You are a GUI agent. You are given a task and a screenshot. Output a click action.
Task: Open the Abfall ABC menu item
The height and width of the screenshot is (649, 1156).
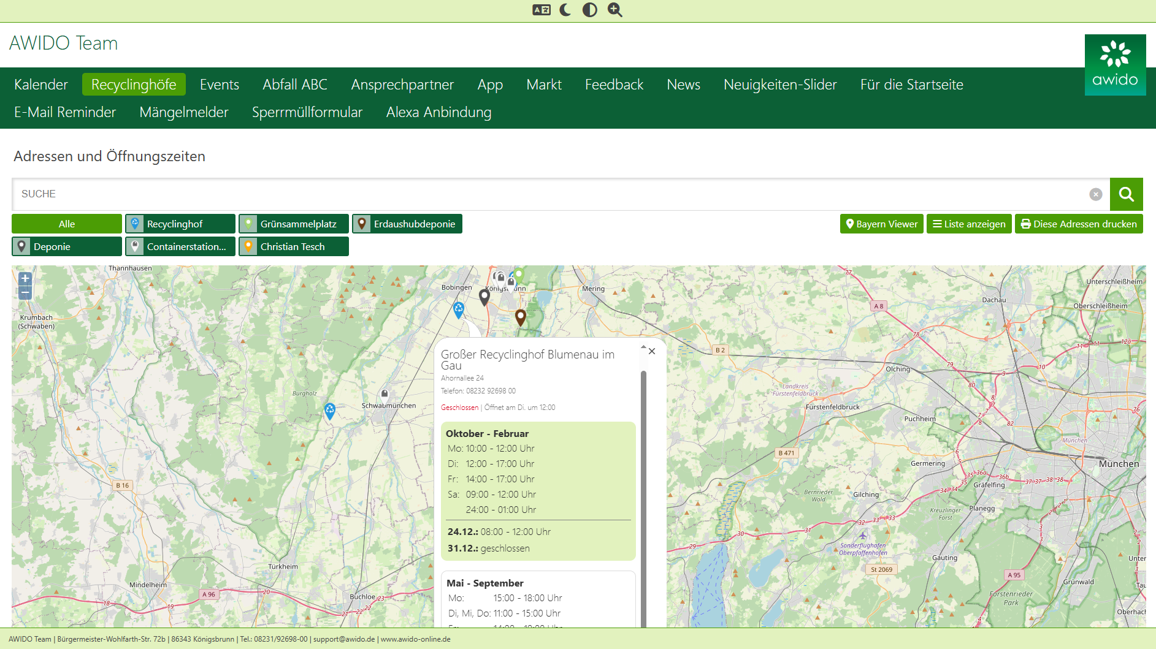[x=295, y=85]
